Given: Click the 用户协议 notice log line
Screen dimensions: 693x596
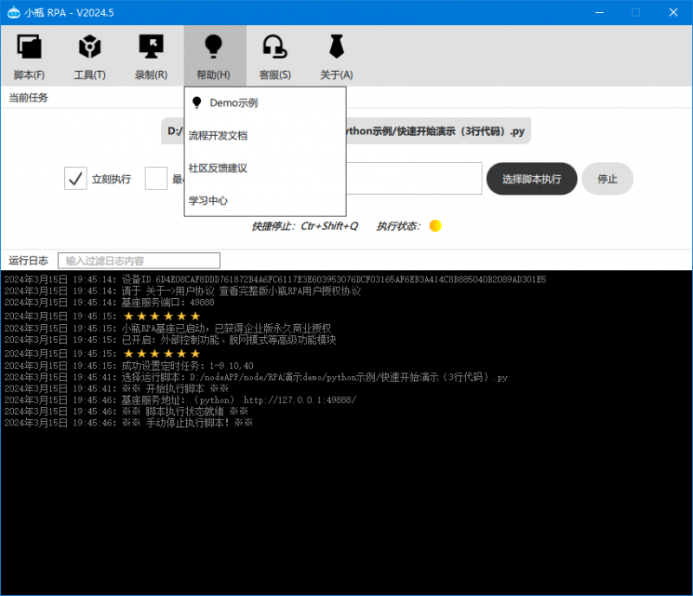Looking at the screenshot, I should (x=183, y=291).
